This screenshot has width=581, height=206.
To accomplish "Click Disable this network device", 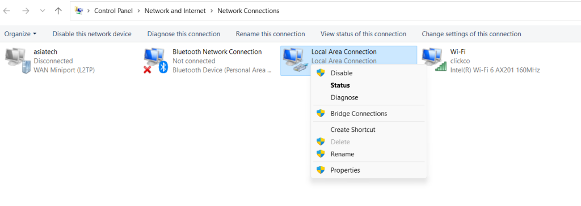I will pos(92,33).
